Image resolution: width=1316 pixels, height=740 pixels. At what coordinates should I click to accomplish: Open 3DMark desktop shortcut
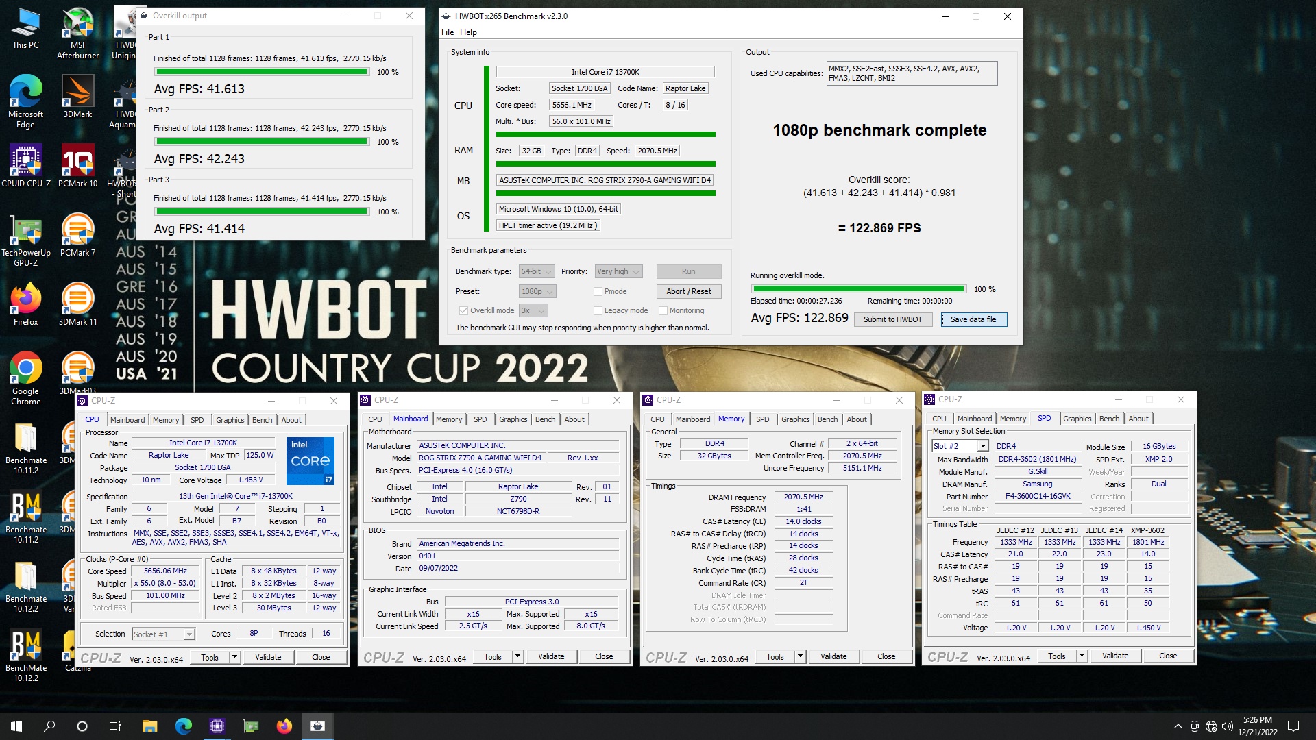[x=77, y=97]
